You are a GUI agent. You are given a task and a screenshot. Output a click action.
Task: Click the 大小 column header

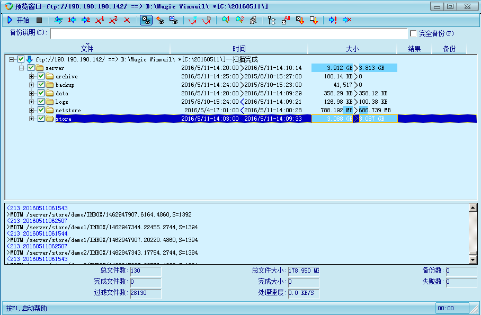pyautogui.click(x=352, y=49)
